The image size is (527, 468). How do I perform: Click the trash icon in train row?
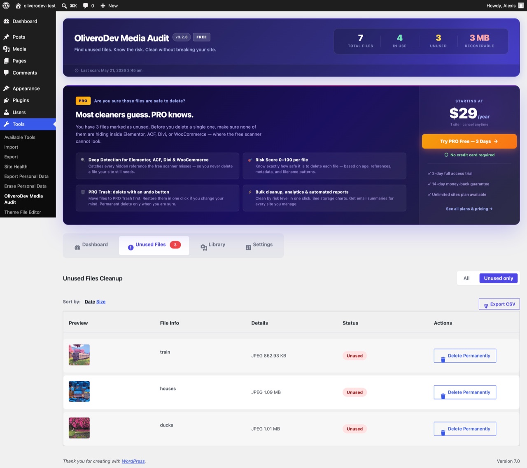click(443, 359)
